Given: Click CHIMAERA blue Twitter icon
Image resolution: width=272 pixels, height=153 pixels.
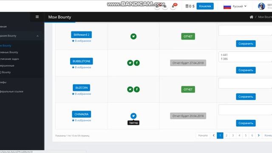Looking at the screenshot, I should click(x=133, y=116).
